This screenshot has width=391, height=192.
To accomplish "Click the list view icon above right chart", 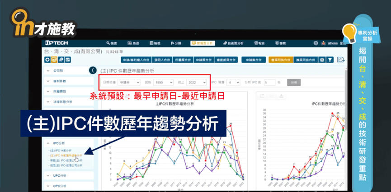I will (262, 96).
